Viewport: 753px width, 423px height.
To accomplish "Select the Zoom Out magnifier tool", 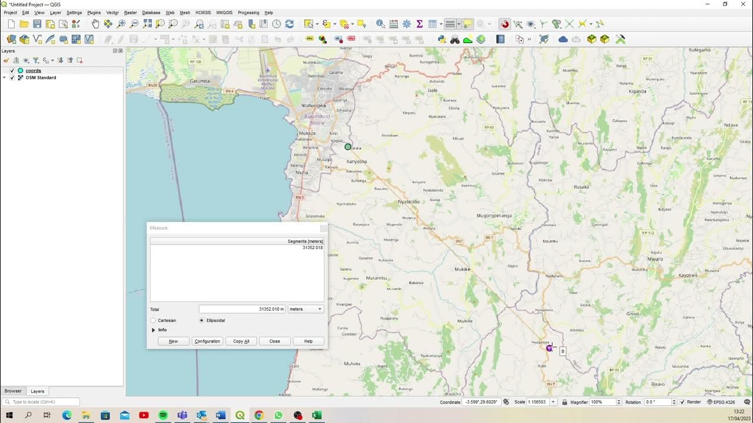I will (x=134, y=24).
